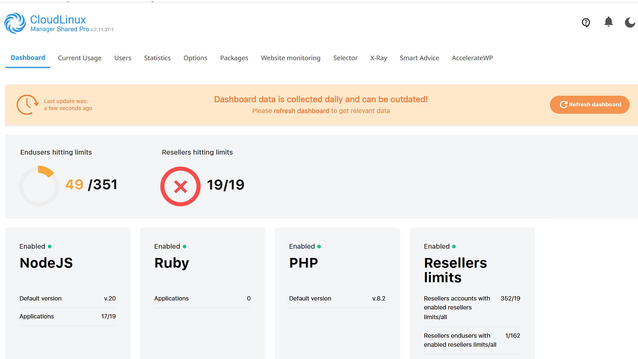Click the 'Resellers hitting limits' label
The height and width of the screenshot is (359, 638).
click(197, 152)
